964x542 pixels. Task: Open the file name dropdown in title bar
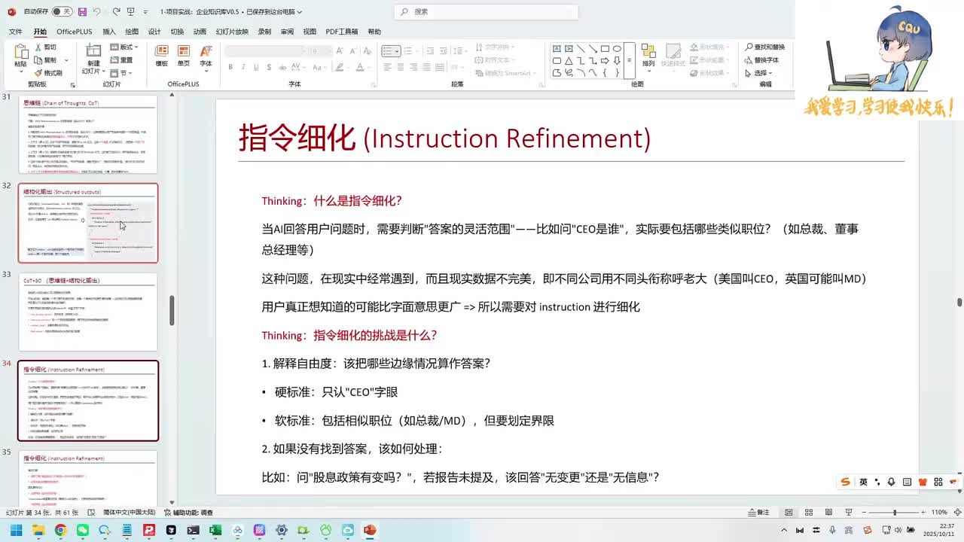click(300, 12)
